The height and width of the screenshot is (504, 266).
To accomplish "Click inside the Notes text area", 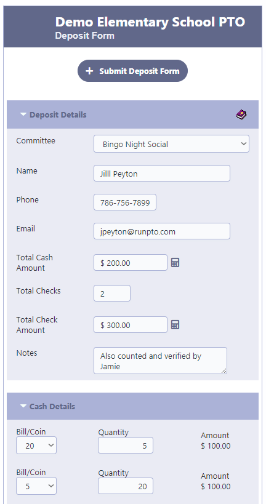I will [160, 361].
